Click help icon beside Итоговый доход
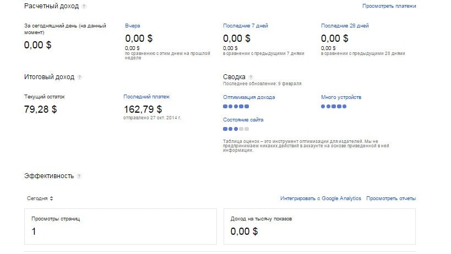 tap(79, 78)
